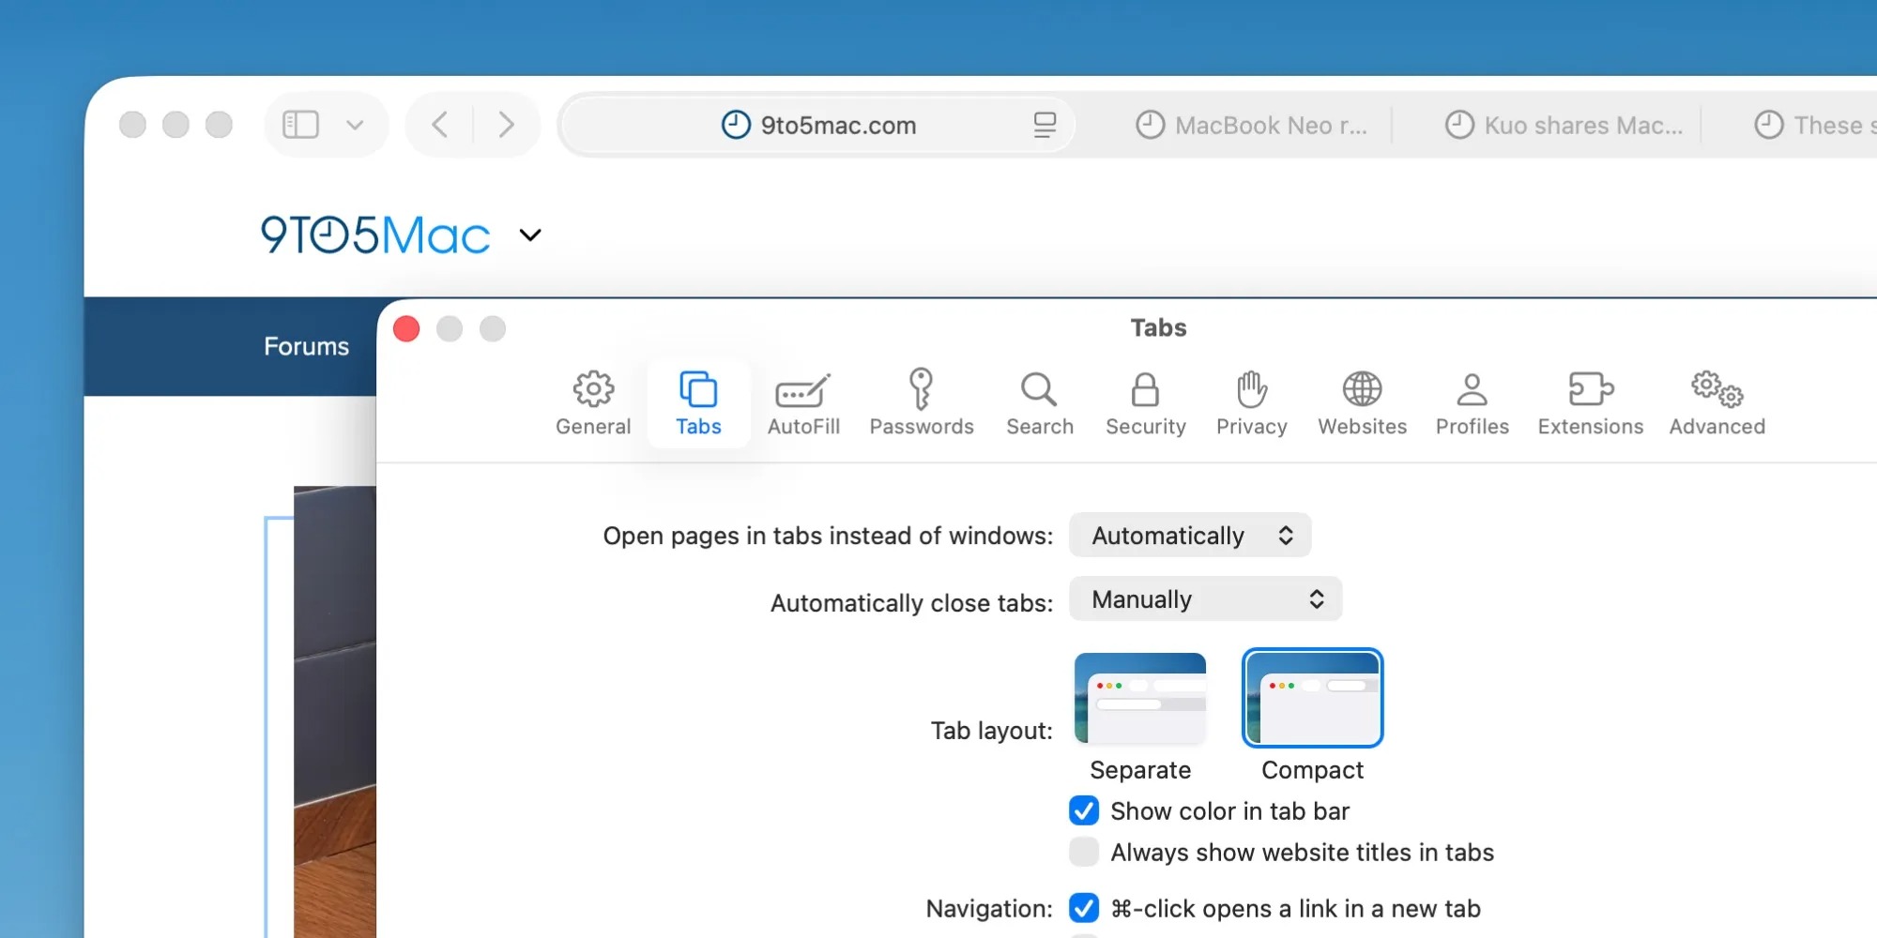Image resolution: width=1877 pixels, height=938 pixels.
Task: Open the AutoFill settings pane
Action: point(803,403)
